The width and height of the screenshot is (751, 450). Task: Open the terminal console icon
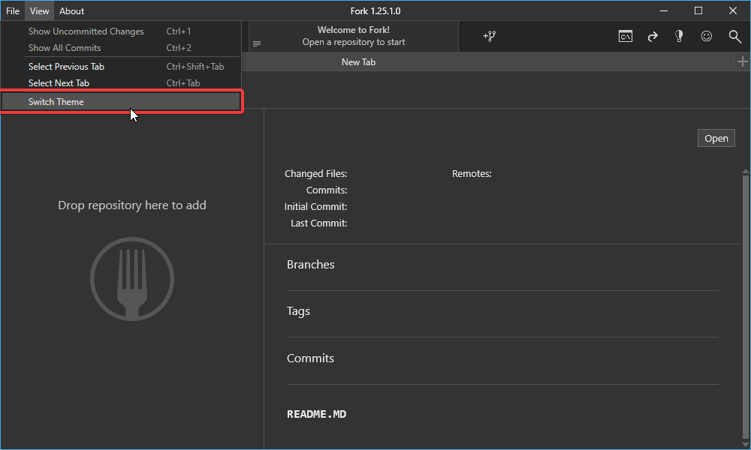click(626, 36)
